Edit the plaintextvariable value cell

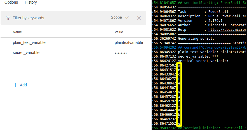pos(129,43)
